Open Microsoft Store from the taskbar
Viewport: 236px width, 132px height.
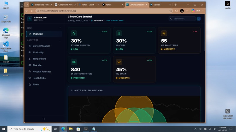pyautogui.click(x=78, y=129)
